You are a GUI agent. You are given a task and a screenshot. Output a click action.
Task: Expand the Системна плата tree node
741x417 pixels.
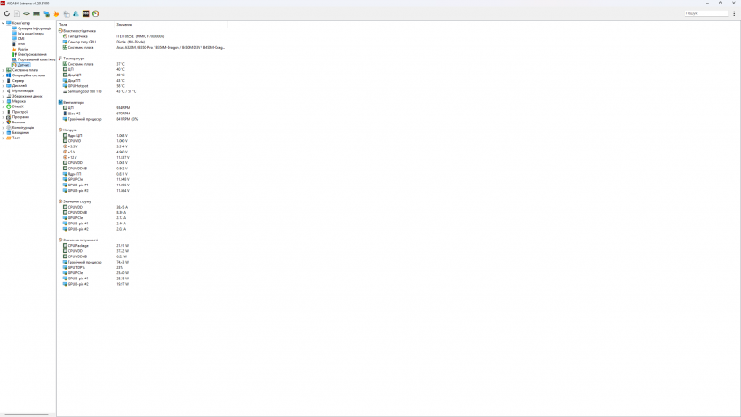3,70
